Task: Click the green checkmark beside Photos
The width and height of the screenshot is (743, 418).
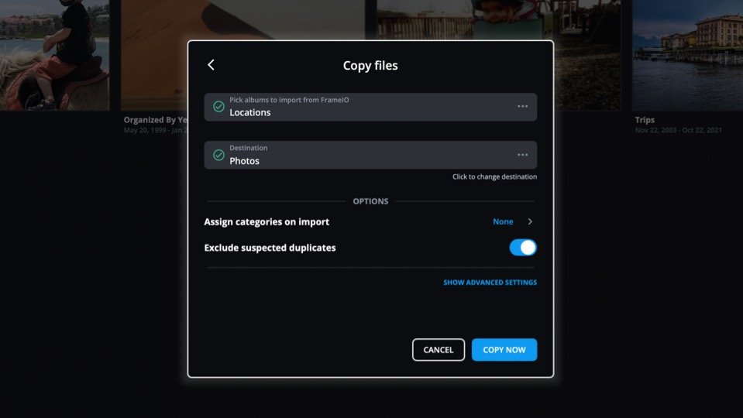Action: tap(218, 155)
